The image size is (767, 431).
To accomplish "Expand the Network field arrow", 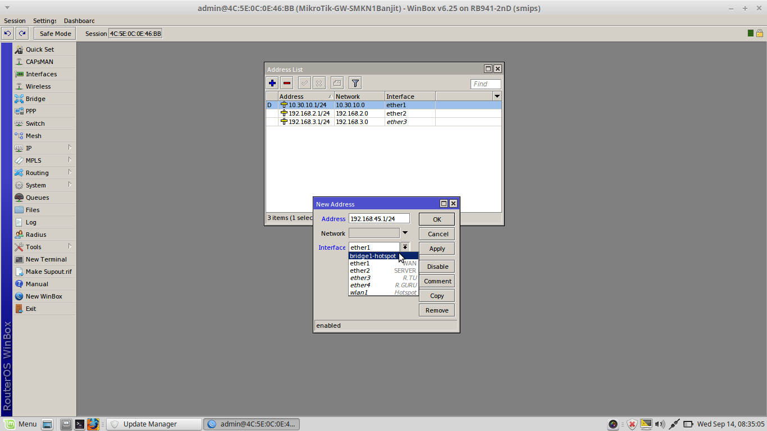I will coord(405,233).
